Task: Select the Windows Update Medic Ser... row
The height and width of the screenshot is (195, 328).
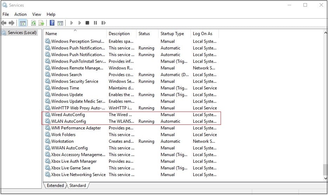Action: click(x=131, y=101)
